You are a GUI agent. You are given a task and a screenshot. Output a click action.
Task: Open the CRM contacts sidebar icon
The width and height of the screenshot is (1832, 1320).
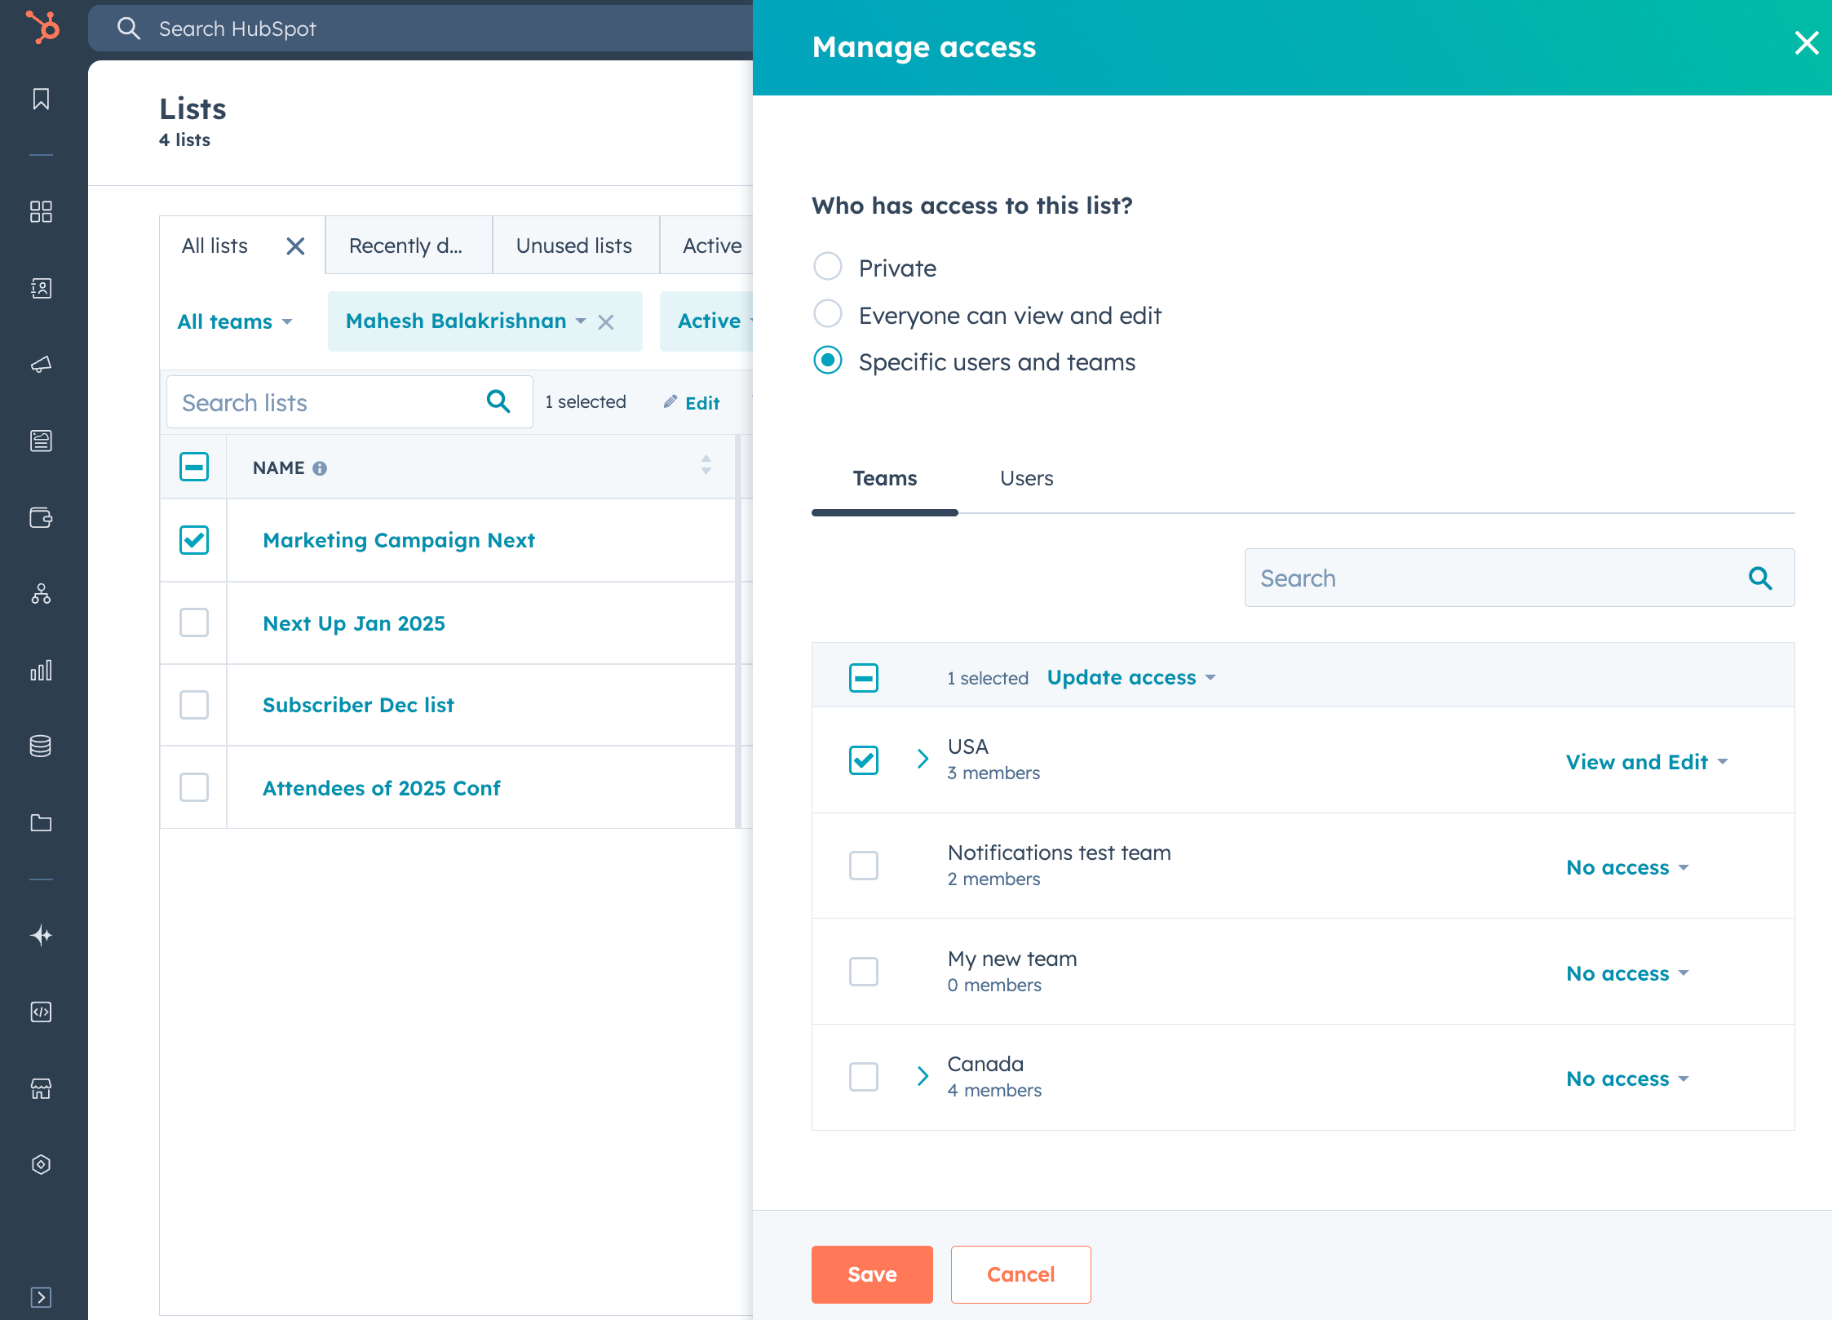[41, 288]
